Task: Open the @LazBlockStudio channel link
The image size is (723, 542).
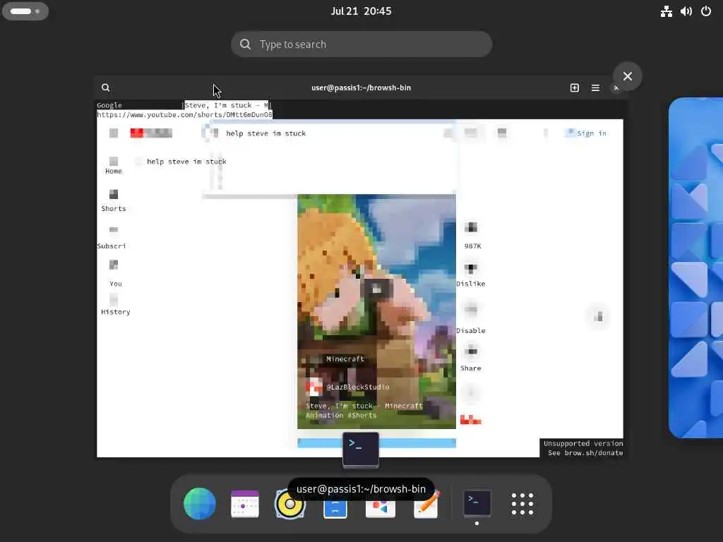Action: pos(358,387)
